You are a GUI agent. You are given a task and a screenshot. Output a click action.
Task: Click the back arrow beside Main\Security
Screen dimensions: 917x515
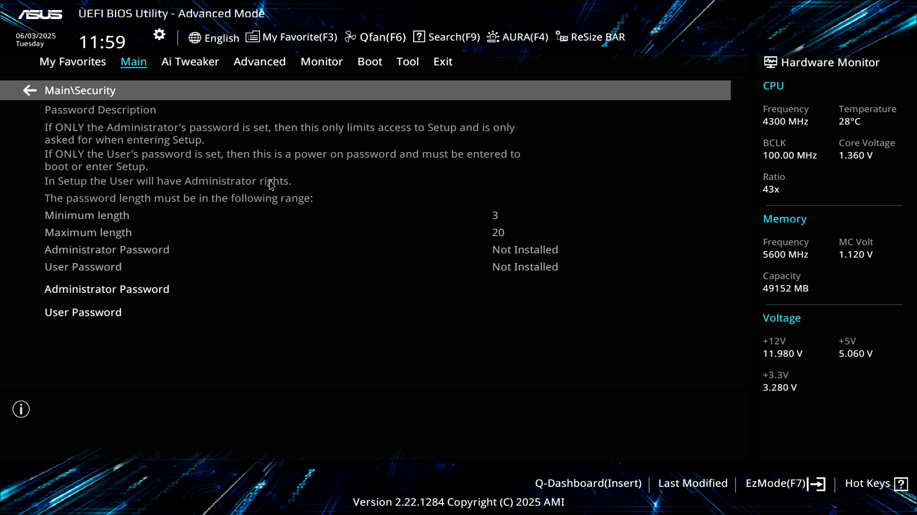click(30, 91)
